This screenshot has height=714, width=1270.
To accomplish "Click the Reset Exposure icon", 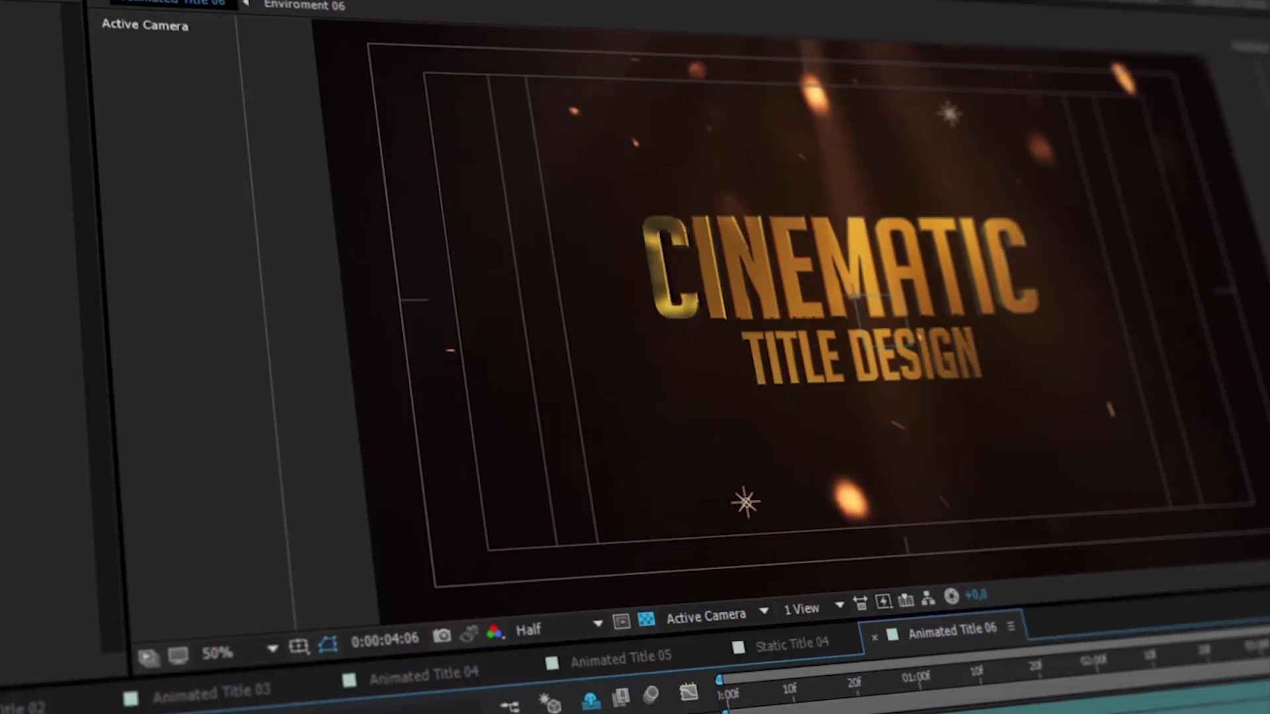I will pos(951,596).
